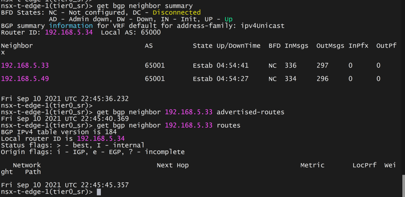
Task: Click uptime value 04:54:27
Action: 233,79
